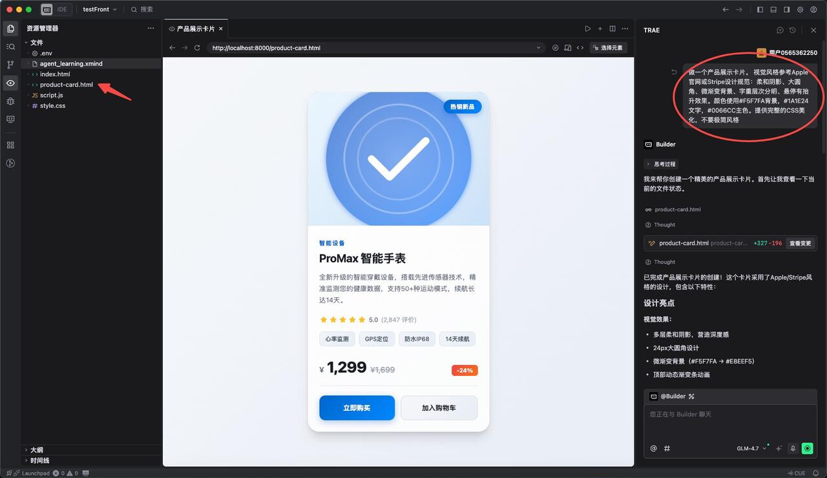Open the testFront project dropdown
The width and height of the screenshot is (827, 478).
[100, 10]
